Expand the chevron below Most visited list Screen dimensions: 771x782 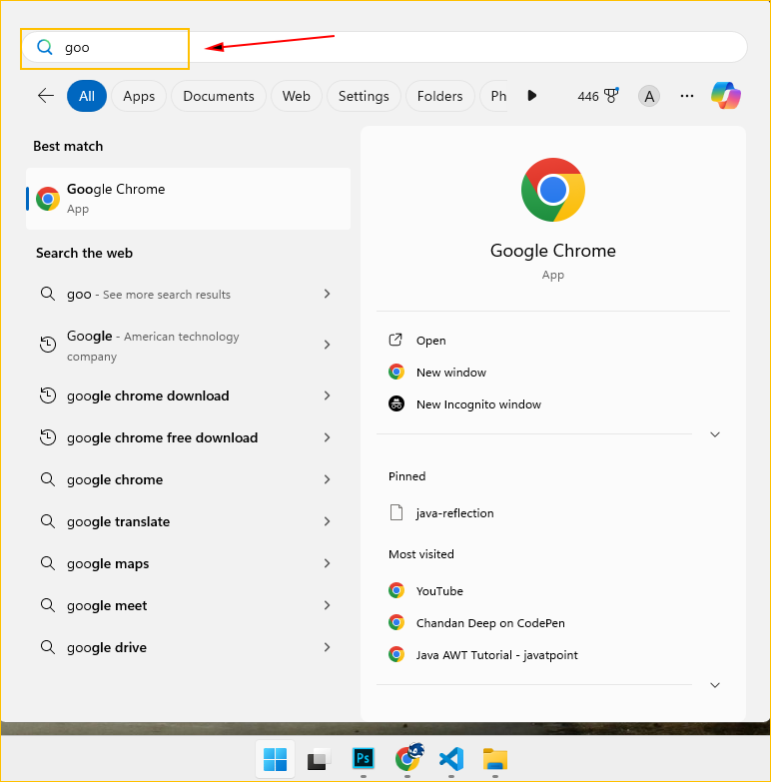pyautogui.click(x=714, y=685)
